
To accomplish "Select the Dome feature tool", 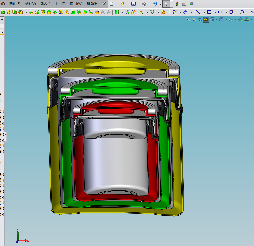I will [x=49, y=12].
